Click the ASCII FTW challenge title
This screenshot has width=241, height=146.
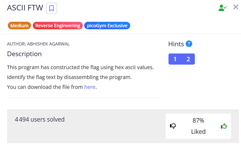tap(25, 8)
